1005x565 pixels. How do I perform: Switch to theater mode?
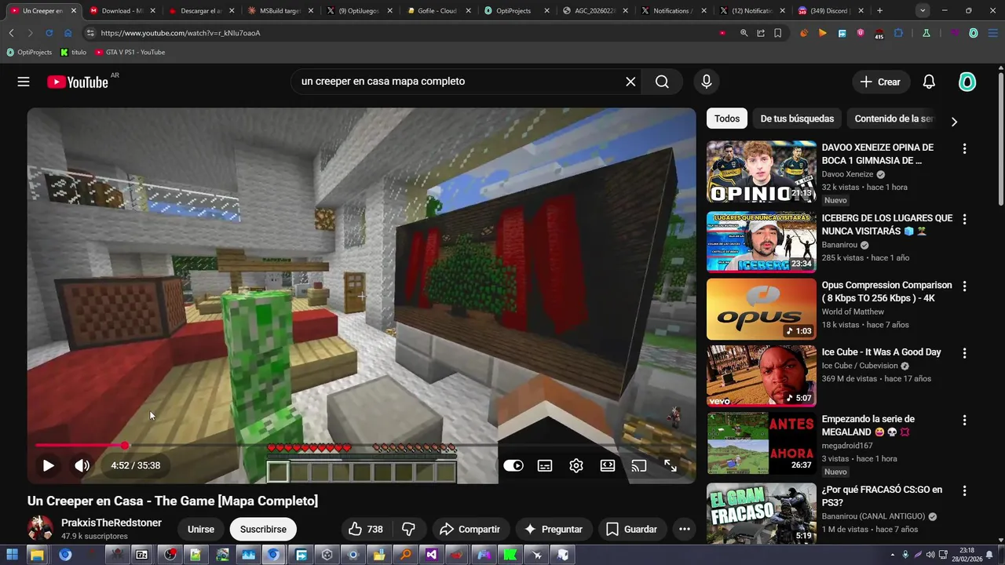tap(608, 465)
